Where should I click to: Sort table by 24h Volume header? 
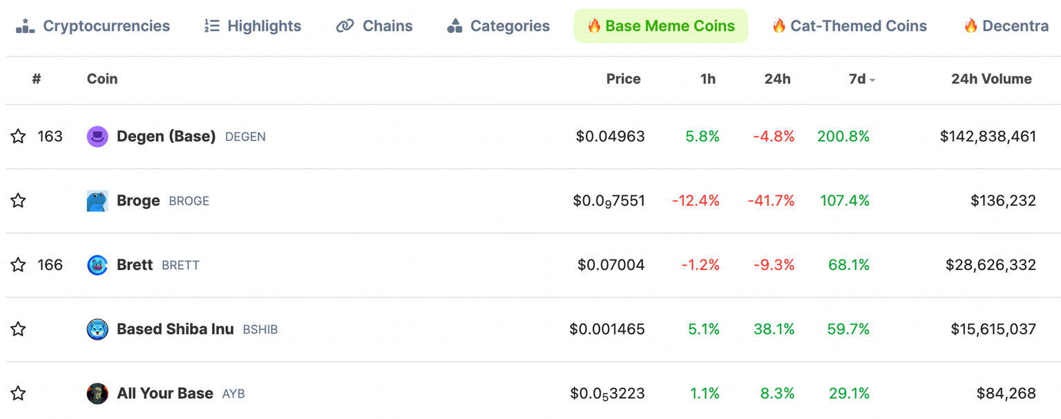coord(991,79)
